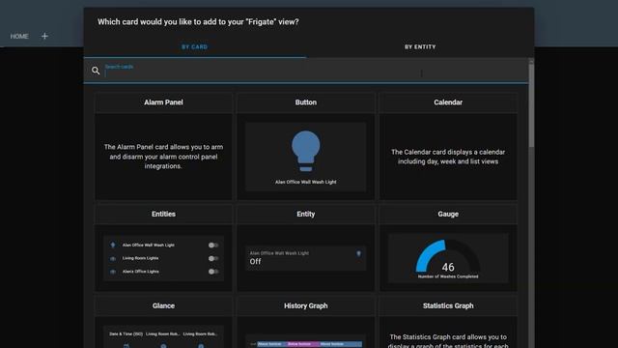Click the Calendar card description text

click(x=448, y=157)
